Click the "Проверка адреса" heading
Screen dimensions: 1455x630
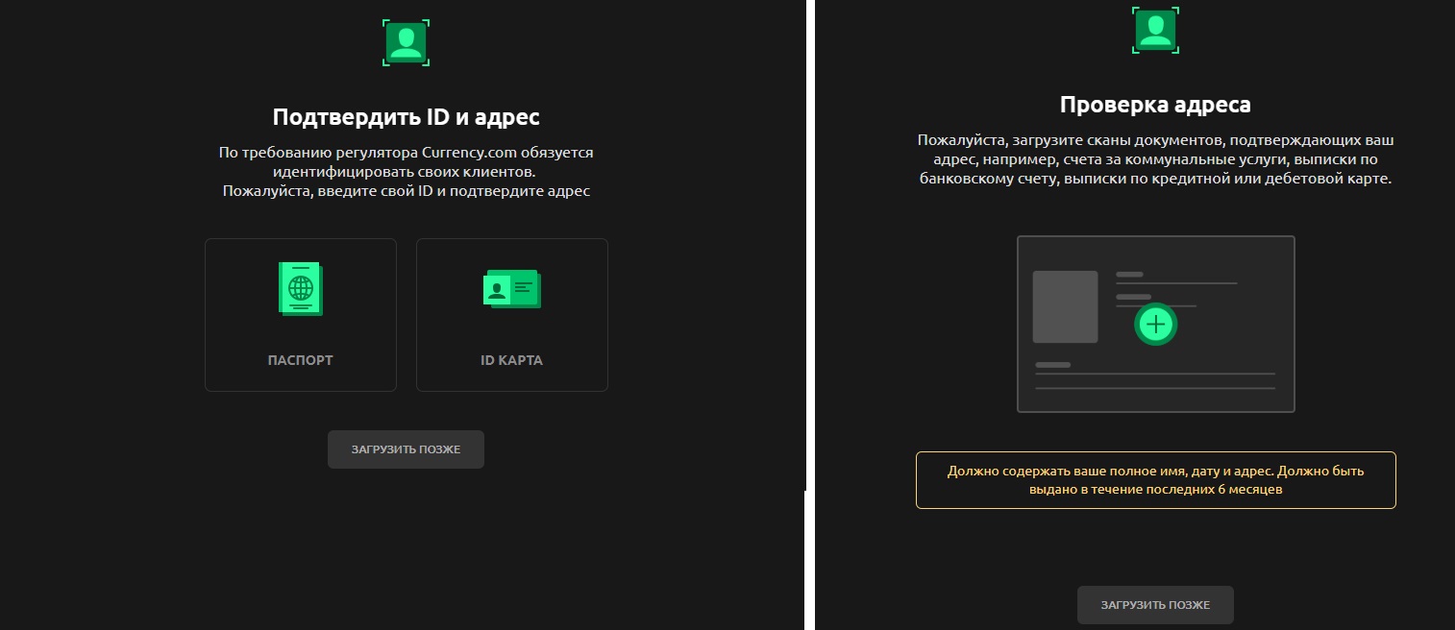click(x=1155, y=104)
